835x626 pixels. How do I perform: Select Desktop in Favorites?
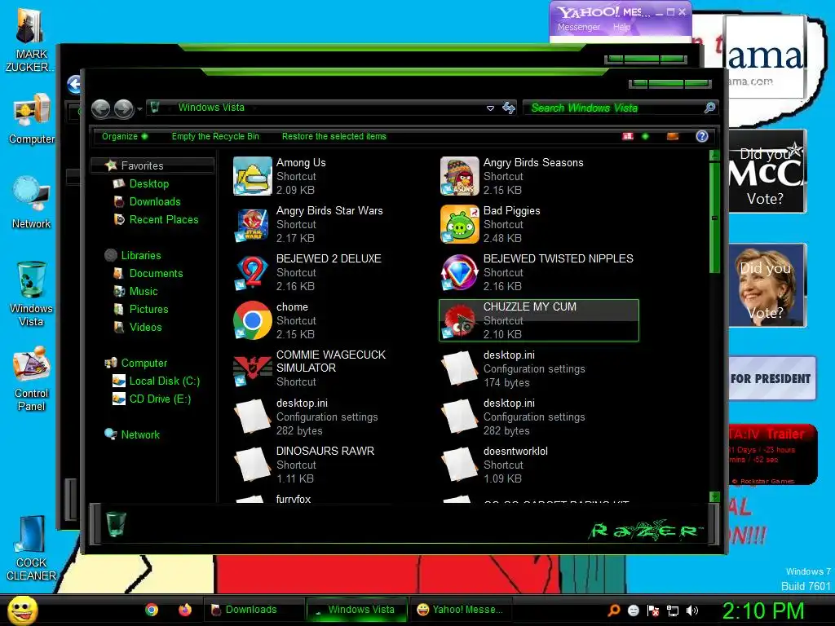pos(148,183)
